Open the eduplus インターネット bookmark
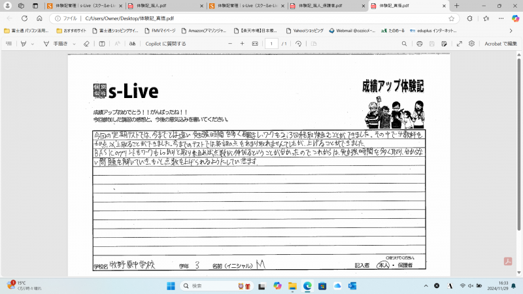Screen dimensions: 523x294 (433, 31)
